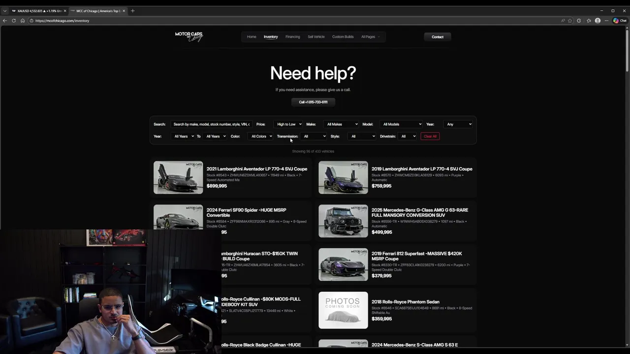Expand the All Pages nav dropdown
The height and width of the screenshot is (354, 630).
click(370, 37)
